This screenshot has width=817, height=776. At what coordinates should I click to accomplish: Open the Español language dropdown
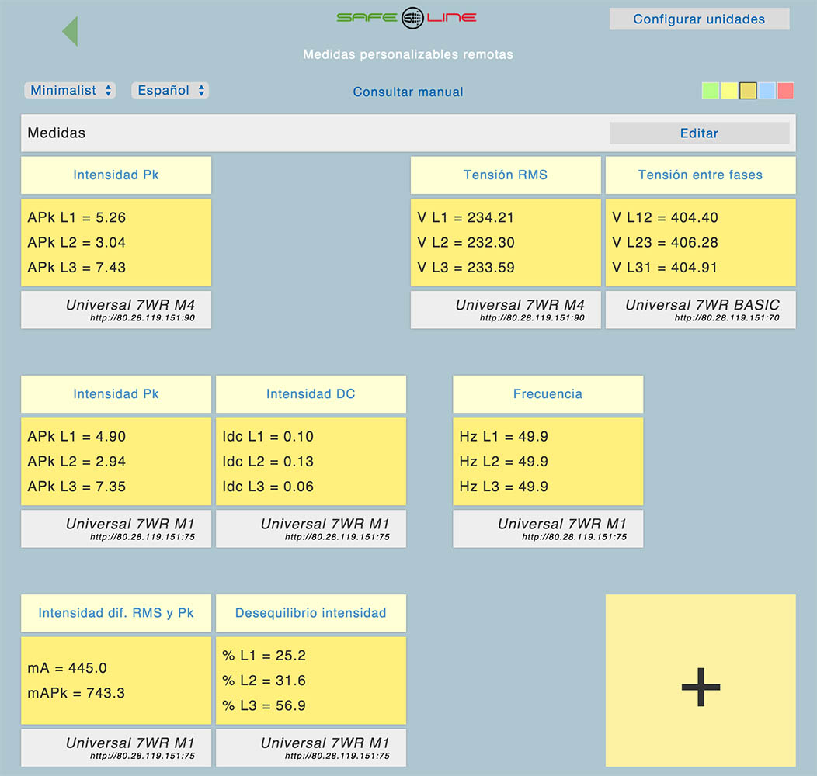[x=171, y=91]
